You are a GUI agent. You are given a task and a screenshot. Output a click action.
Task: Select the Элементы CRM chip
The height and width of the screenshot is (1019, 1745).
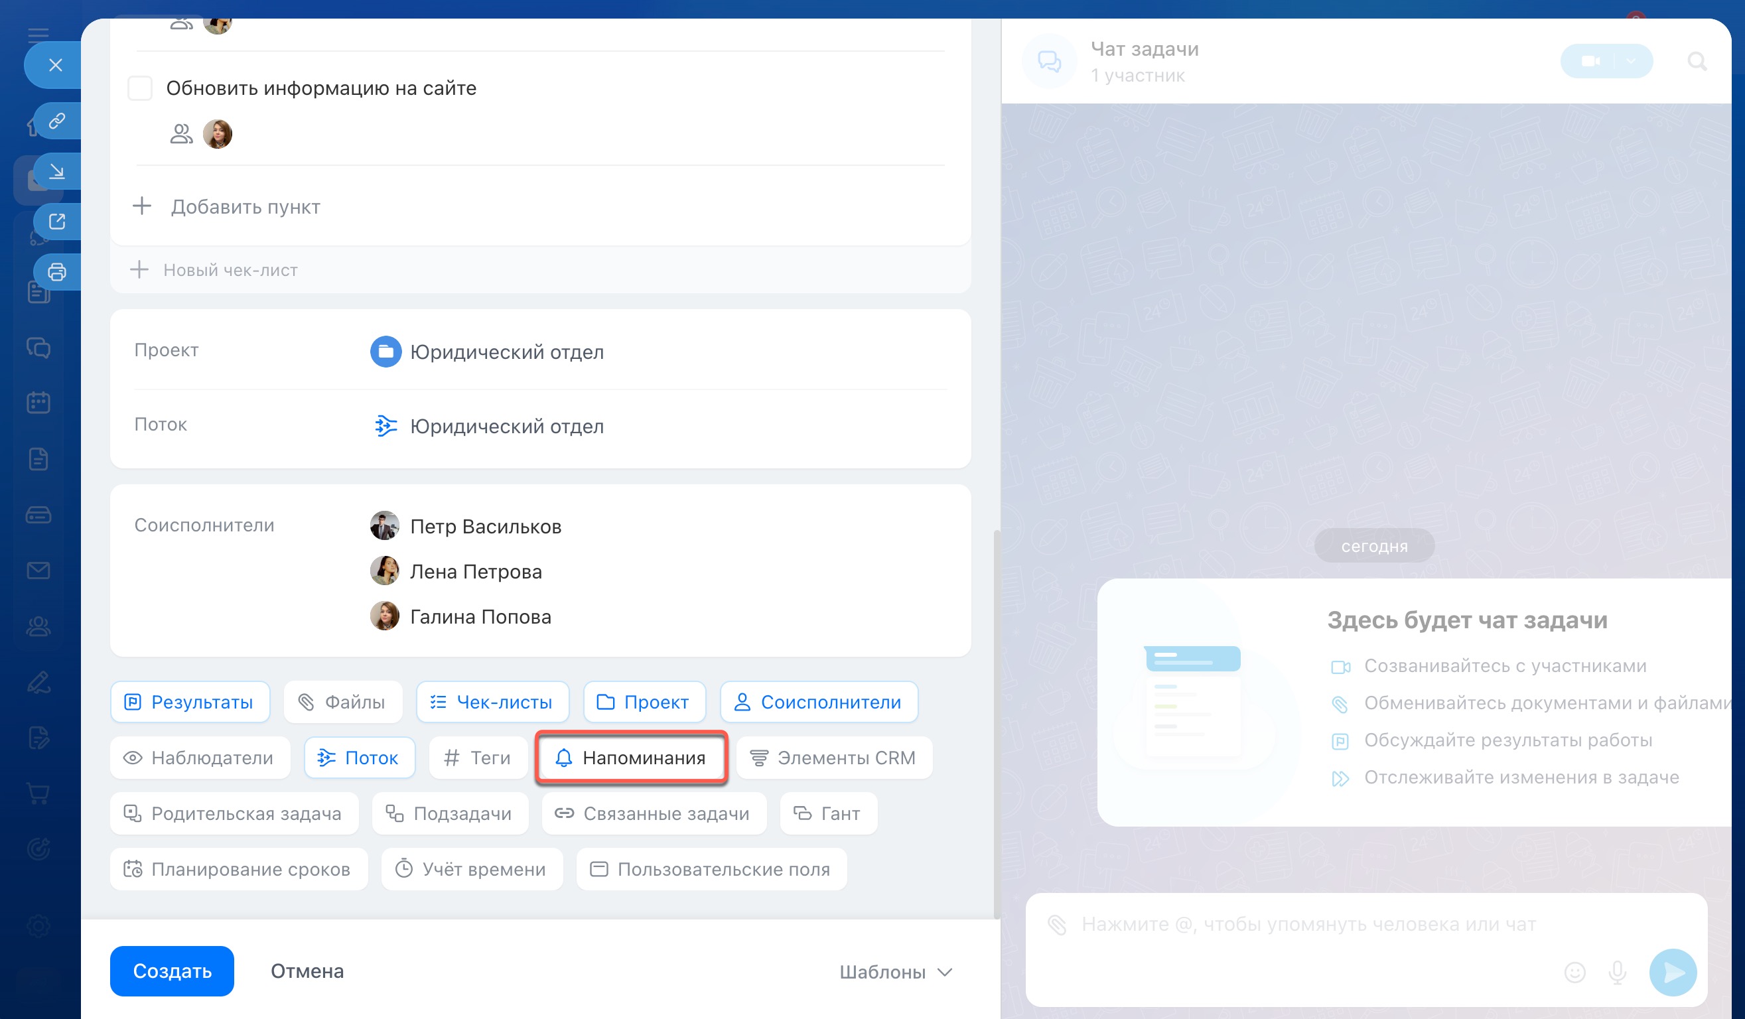834,758
